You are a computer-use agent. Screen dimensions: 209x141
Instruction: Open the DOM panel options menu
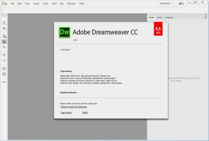click(x=206, y=17)
